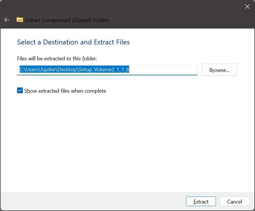This screenshot has height=211, width=255.
Task: Start extraction with the Extract button
Action: [x=201, y=201]
